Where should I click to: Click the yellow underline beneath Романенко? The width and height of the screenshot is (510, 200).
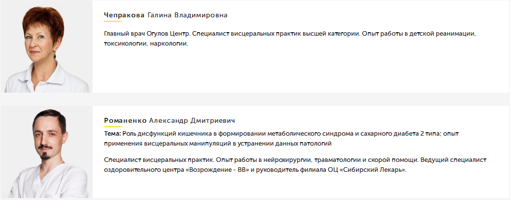pos(113,127)
